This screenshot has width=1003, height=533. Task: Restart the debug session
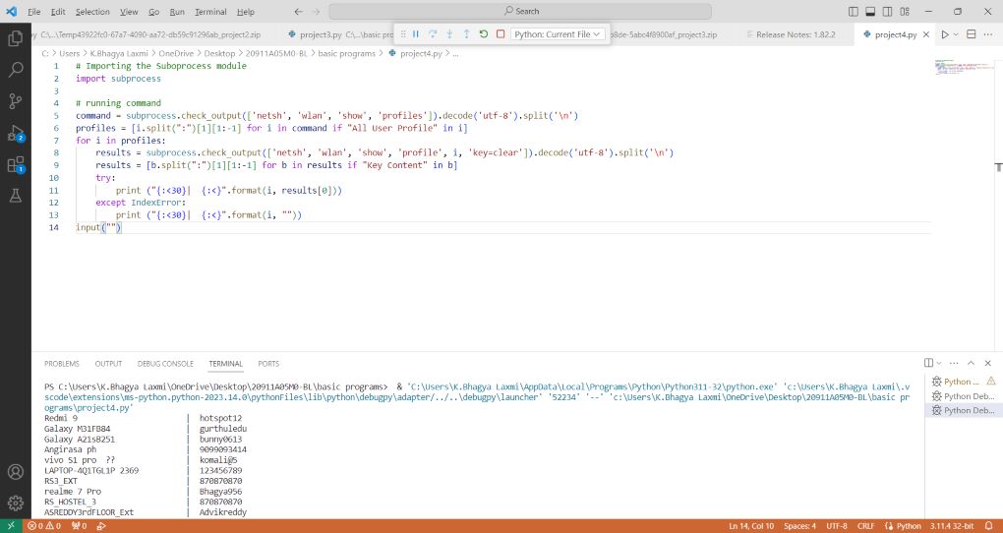tap(484, 33)
